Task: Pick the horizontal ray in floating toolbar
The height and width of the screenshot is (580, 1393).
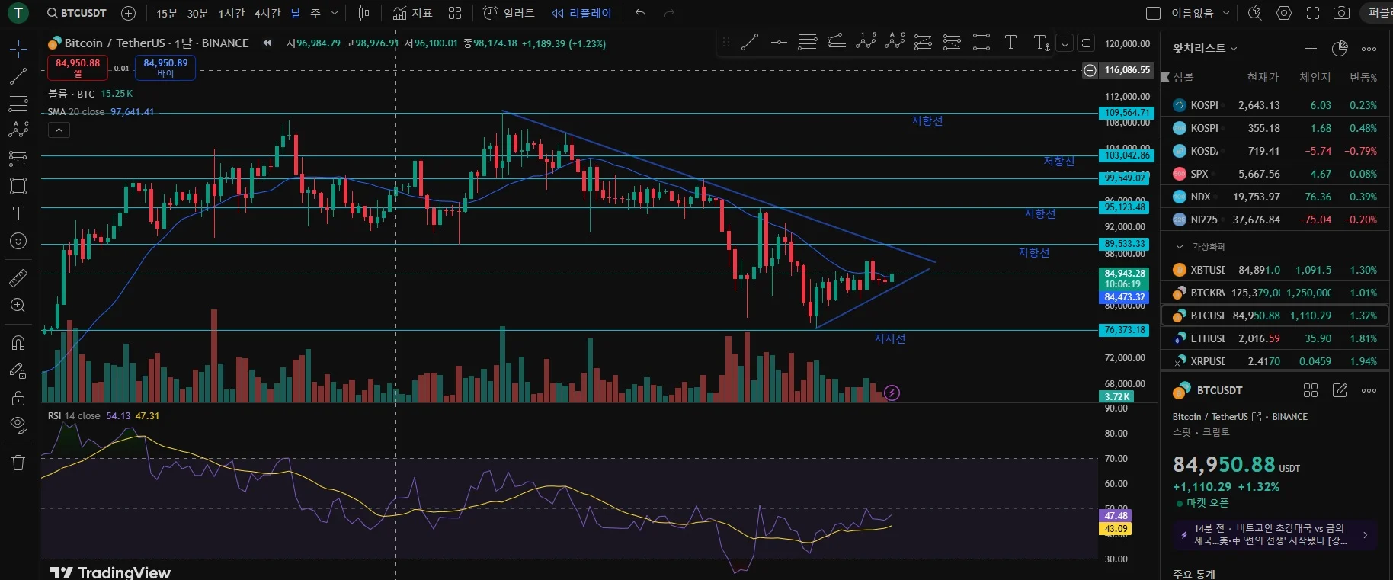Action: (778, 43)
